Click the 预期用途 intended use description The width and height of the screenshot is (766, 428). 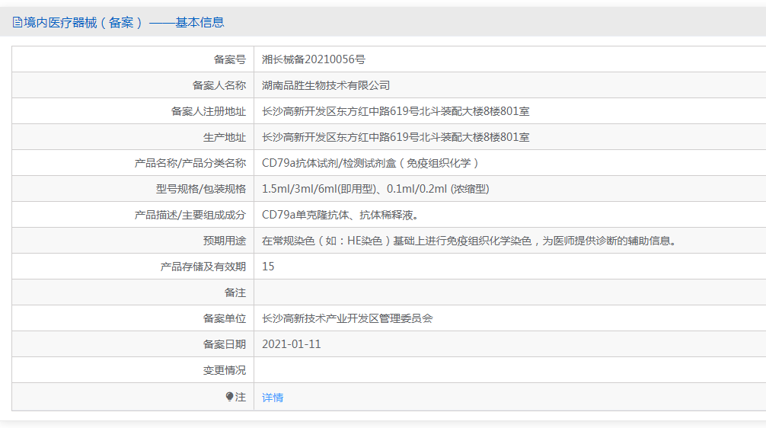pos(469,241)
